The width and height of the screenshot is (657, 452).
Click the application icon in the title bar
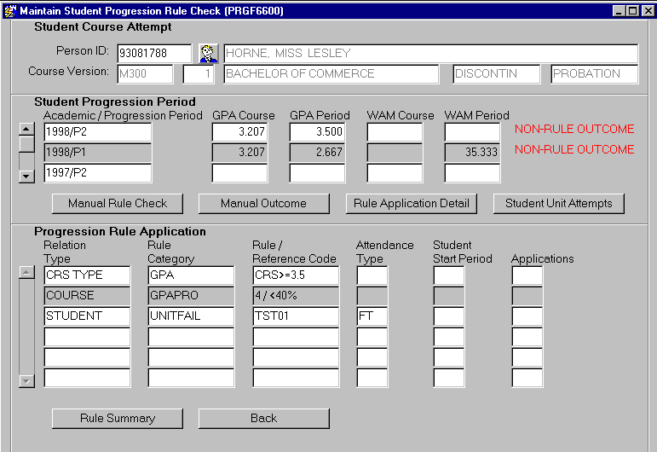(x=10, y=10)
